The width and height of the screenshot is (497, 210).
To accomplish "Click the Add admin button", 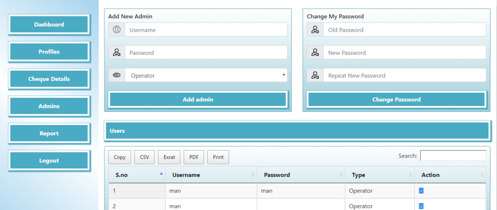I will 198,99.
